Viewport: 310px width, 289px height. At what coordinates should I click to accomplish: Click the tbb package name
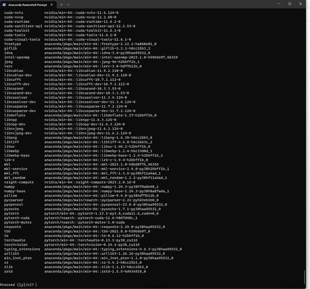[x=7, y=231]
